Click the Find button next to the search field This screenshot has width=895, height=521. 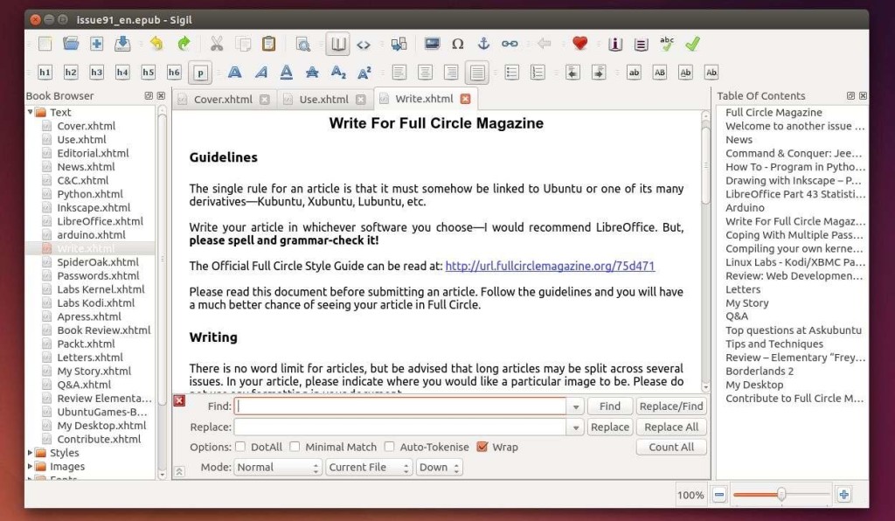(x=609, y=406)
